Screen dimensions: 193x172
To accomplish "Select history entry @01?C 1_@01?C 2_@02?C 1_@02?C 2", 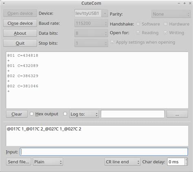I will click(x=44, y=129).
